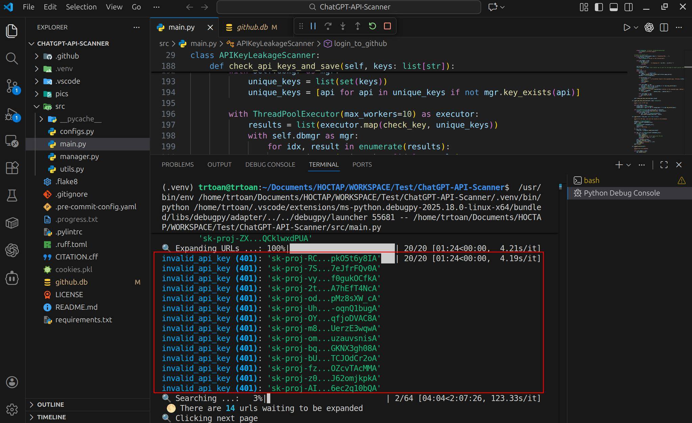This screenshot has width=692, height=423.
Task: Restart the debugger with green arrow
Action: coord(372,26)
